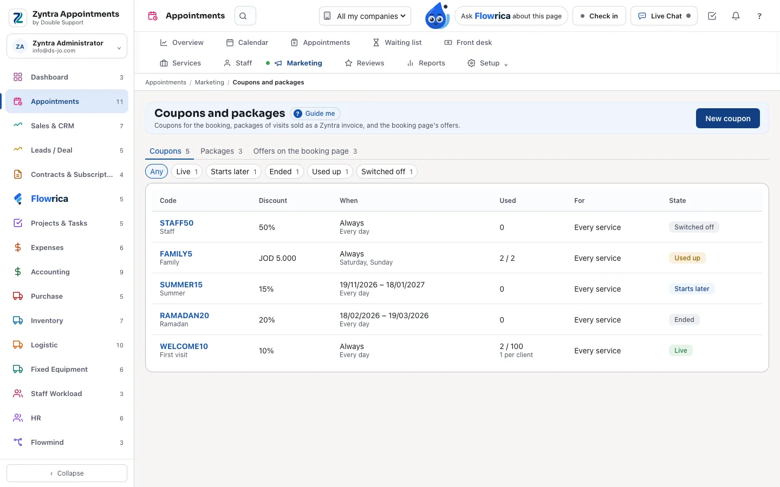Click the help question mark icon
Screen dimensions: 780x487
(x=759, y=16)
